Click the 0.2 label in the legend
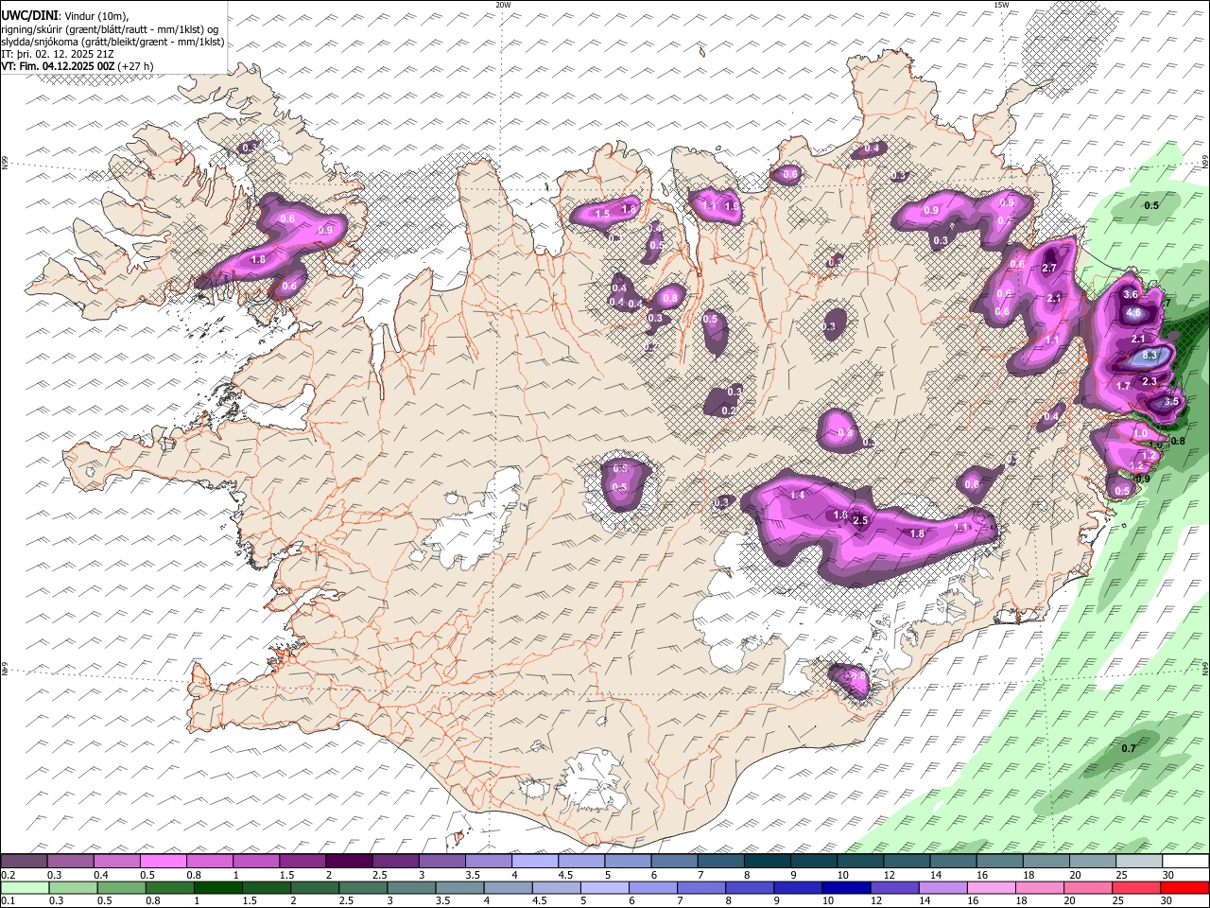Image resolution: width=1210 pixels, height=908 pixels. click(8, 875)
